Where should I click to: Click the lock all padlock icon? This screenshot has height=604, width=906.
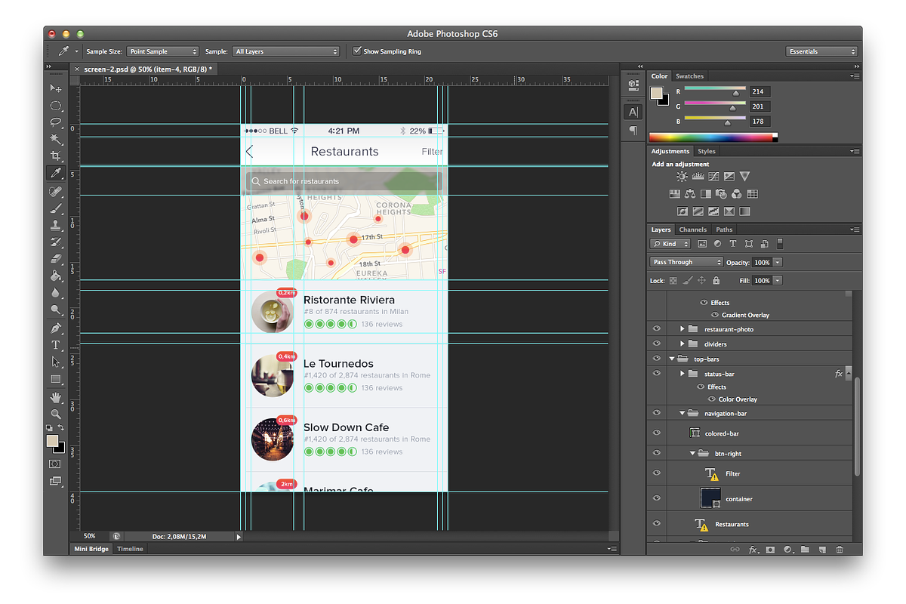click(716, 280)
